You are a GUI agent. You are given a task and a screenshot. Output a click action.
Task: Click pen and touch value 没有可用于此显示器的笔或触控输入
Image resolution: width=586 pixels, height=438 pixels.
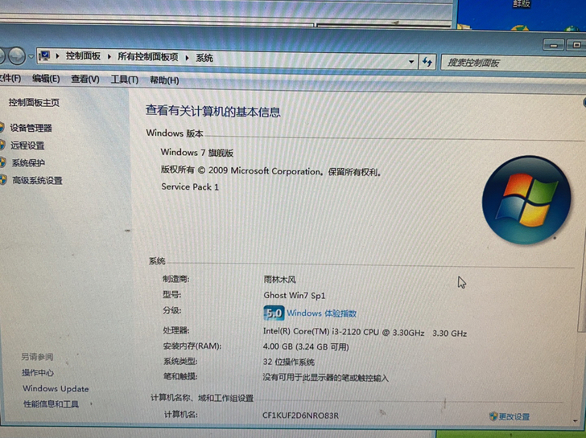(325, 378)
